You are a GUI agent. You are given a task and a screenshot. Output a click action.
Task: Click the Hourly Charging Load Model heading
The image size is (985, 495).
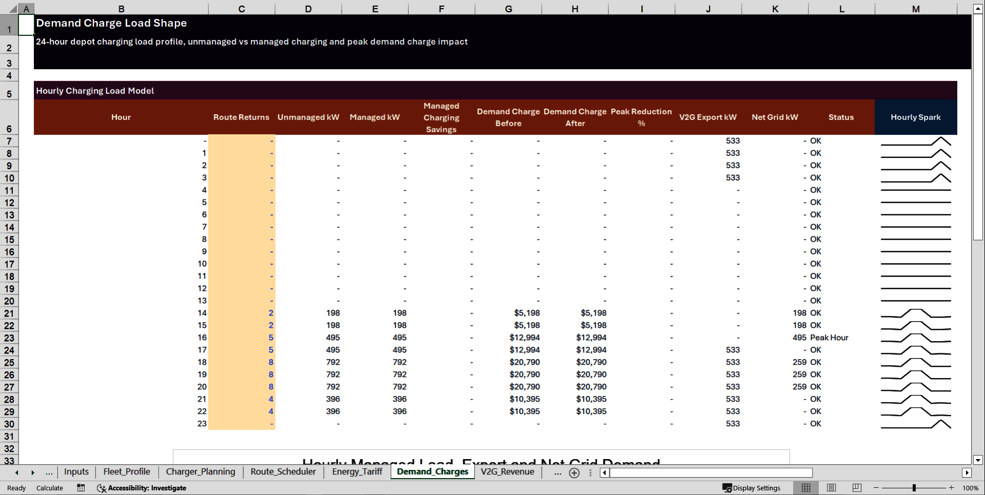(x=95, y=91)
